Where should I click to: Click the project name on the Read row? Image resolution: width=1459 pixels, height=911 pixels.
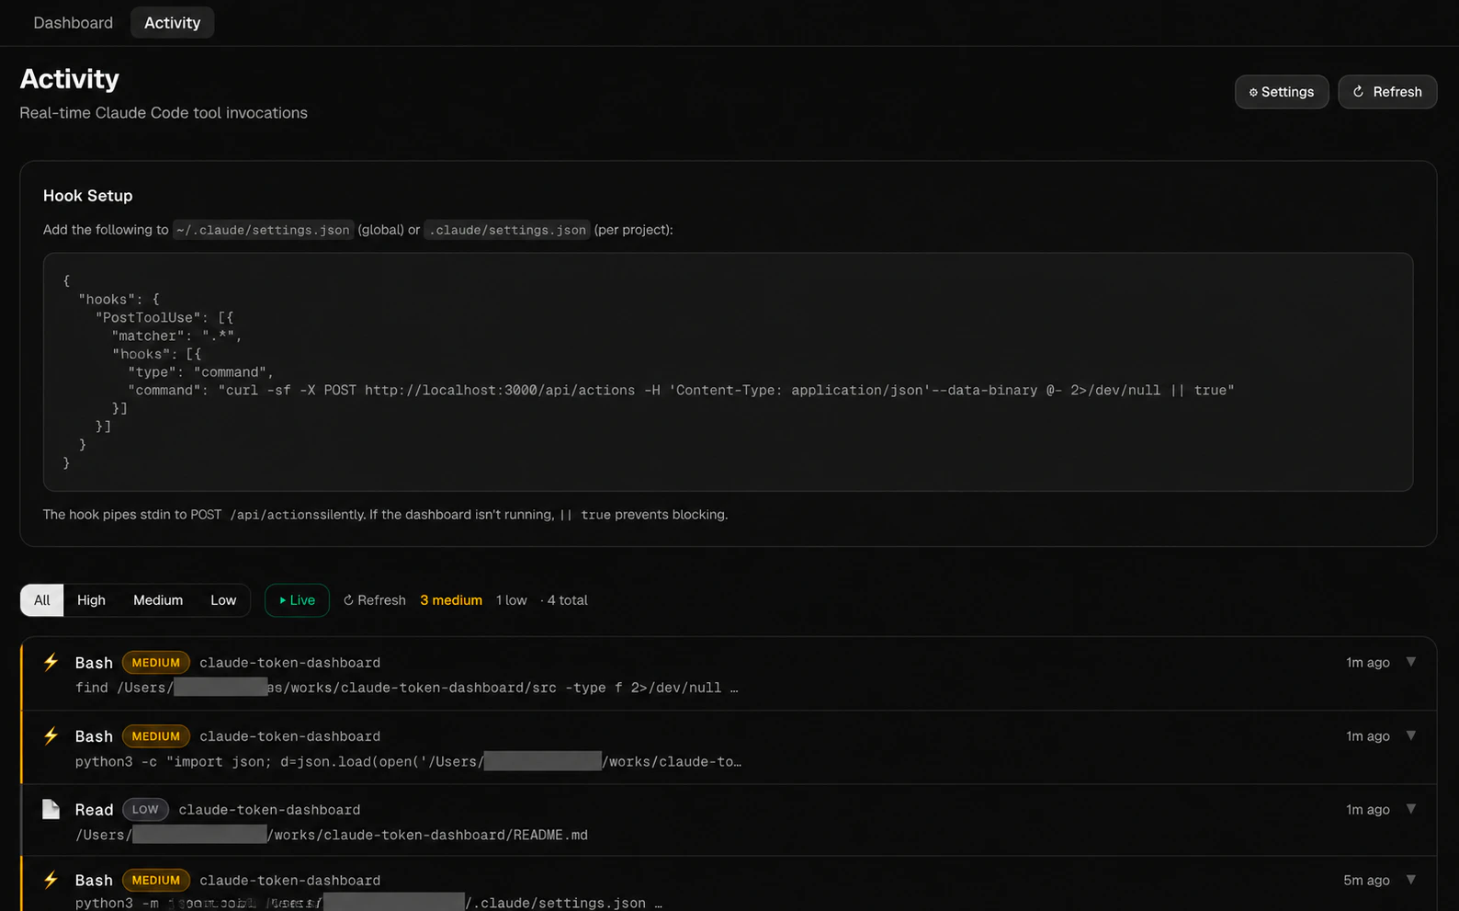click(269, 810)
